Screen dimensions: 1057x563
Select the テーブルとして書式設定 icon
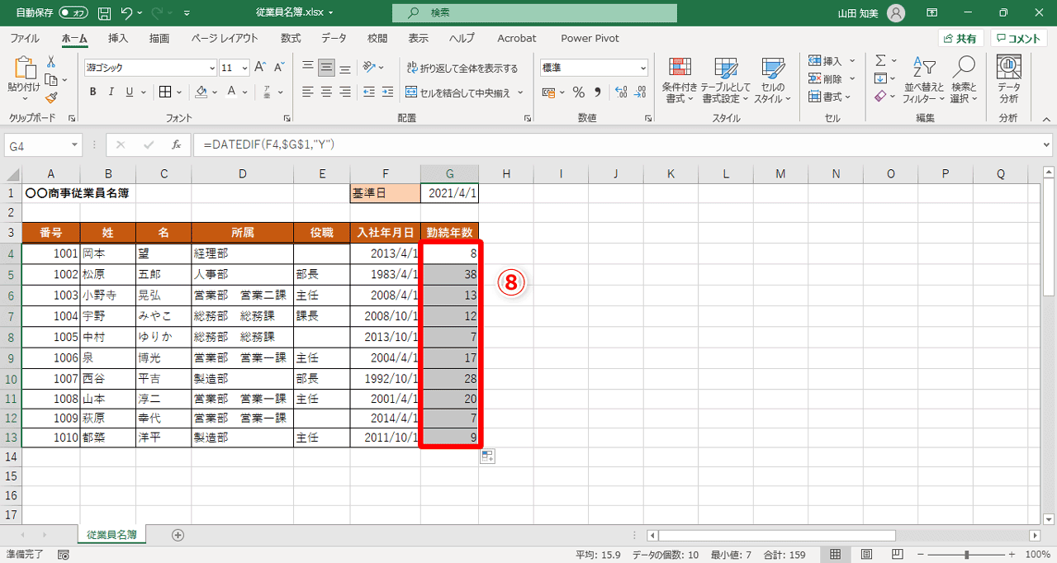pyautogui.click(x=725, y=80)
